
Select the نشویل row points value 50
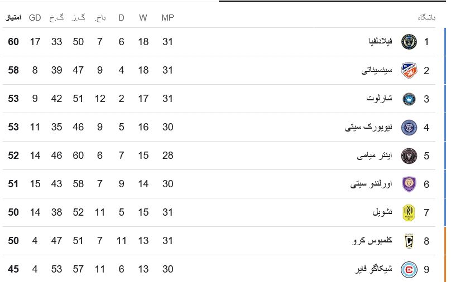(13, 212)
